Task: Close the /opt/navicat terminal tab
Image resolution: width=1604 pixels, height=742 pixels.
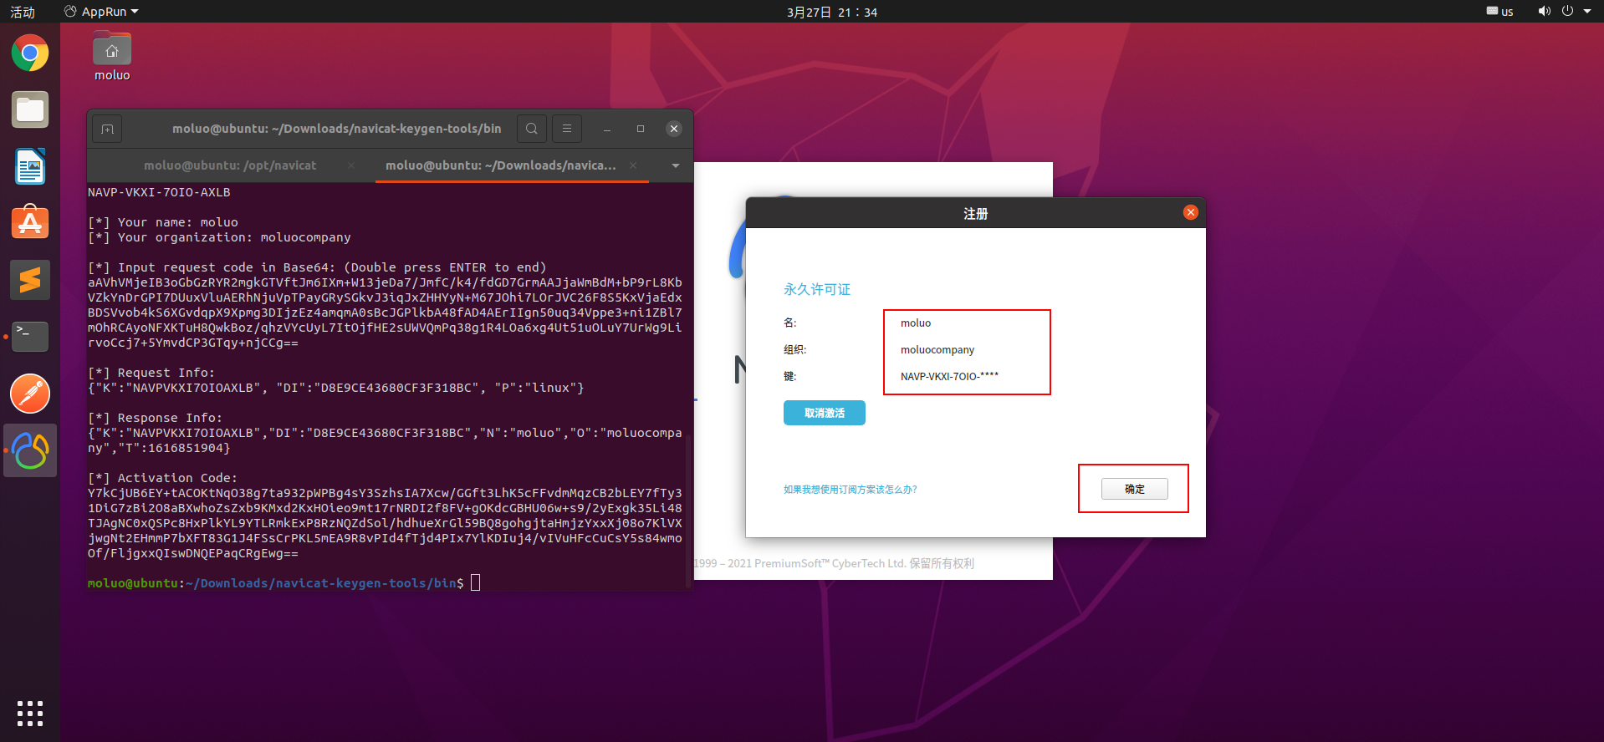Action: (351, 165)
